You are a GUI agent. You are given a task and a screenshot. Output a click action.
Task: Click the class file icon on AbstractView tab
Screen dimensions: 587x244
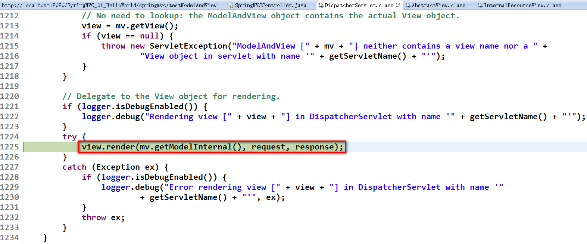tap(408, 6)
